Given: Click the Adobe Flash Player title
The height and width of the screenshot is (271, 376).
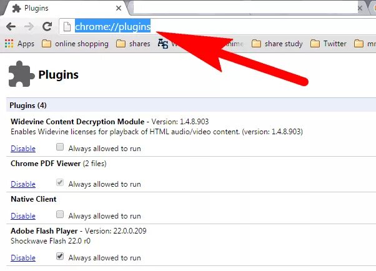Looking at the screenshot, I should [x=44, y=231].
